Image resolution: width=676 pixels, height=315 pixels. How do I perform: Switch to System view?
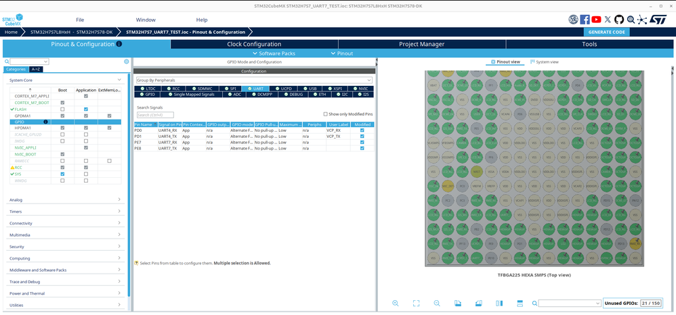(x=545, y=62)
